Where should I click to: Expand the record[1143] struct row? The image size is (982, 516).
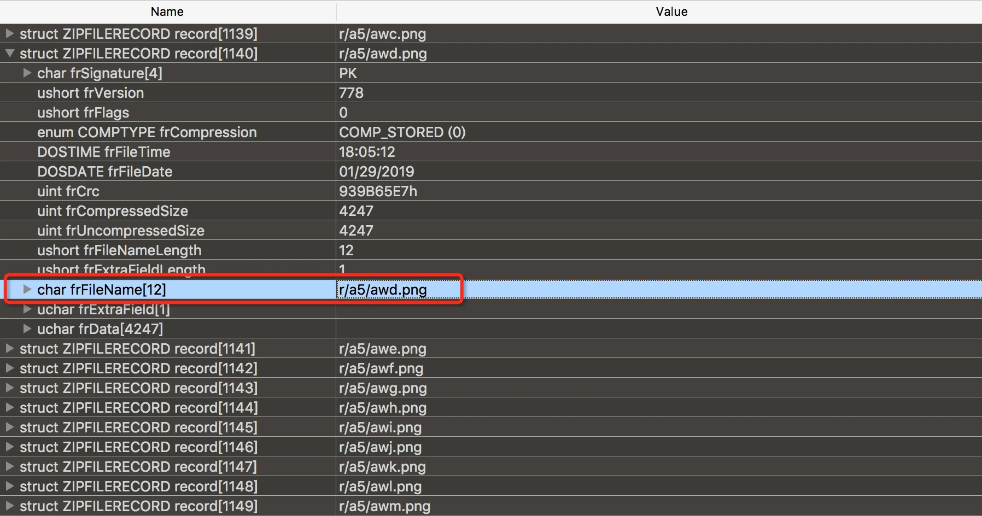9,388
